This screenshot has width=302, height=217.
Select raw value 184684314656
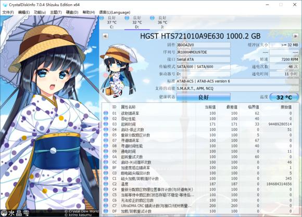click(x=279, y=184)
